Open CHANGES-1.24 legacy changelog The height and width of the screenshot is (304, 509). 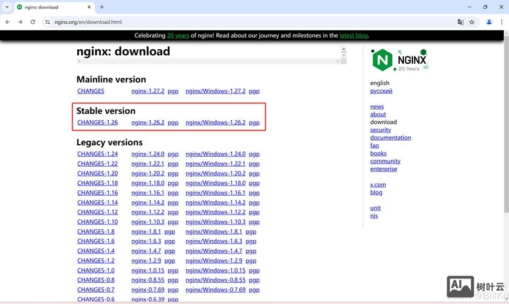[x=97, y=154]
